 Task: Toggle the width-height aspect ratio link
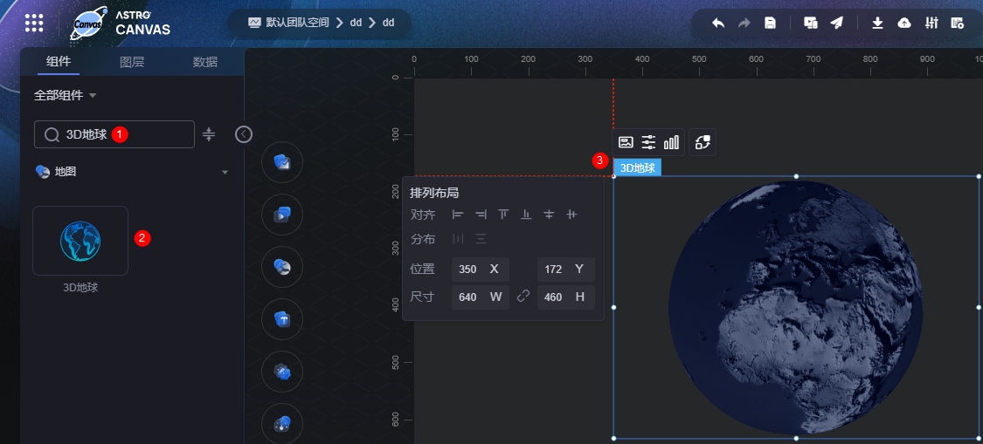[523, 297]
